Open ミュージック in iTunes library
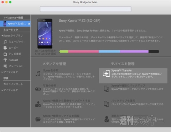 (16, 42)
